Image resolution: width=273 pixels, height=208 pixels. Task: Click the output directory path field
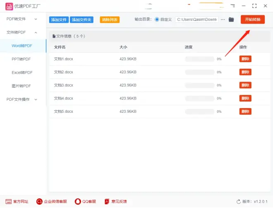[196, 19]
